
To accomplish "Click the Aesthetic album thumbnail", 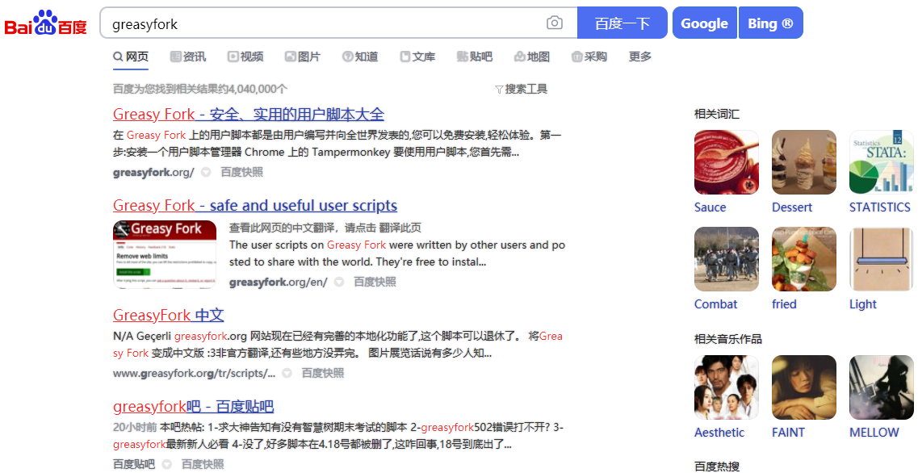I will (727, 387).
